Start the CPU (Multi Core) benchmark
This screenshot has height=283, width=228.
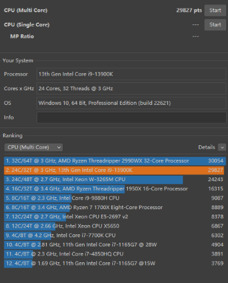(x=215, y=10)
